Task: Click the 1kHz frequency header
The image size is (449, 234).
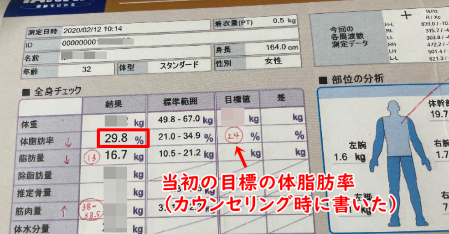Action: pos(431,11)
